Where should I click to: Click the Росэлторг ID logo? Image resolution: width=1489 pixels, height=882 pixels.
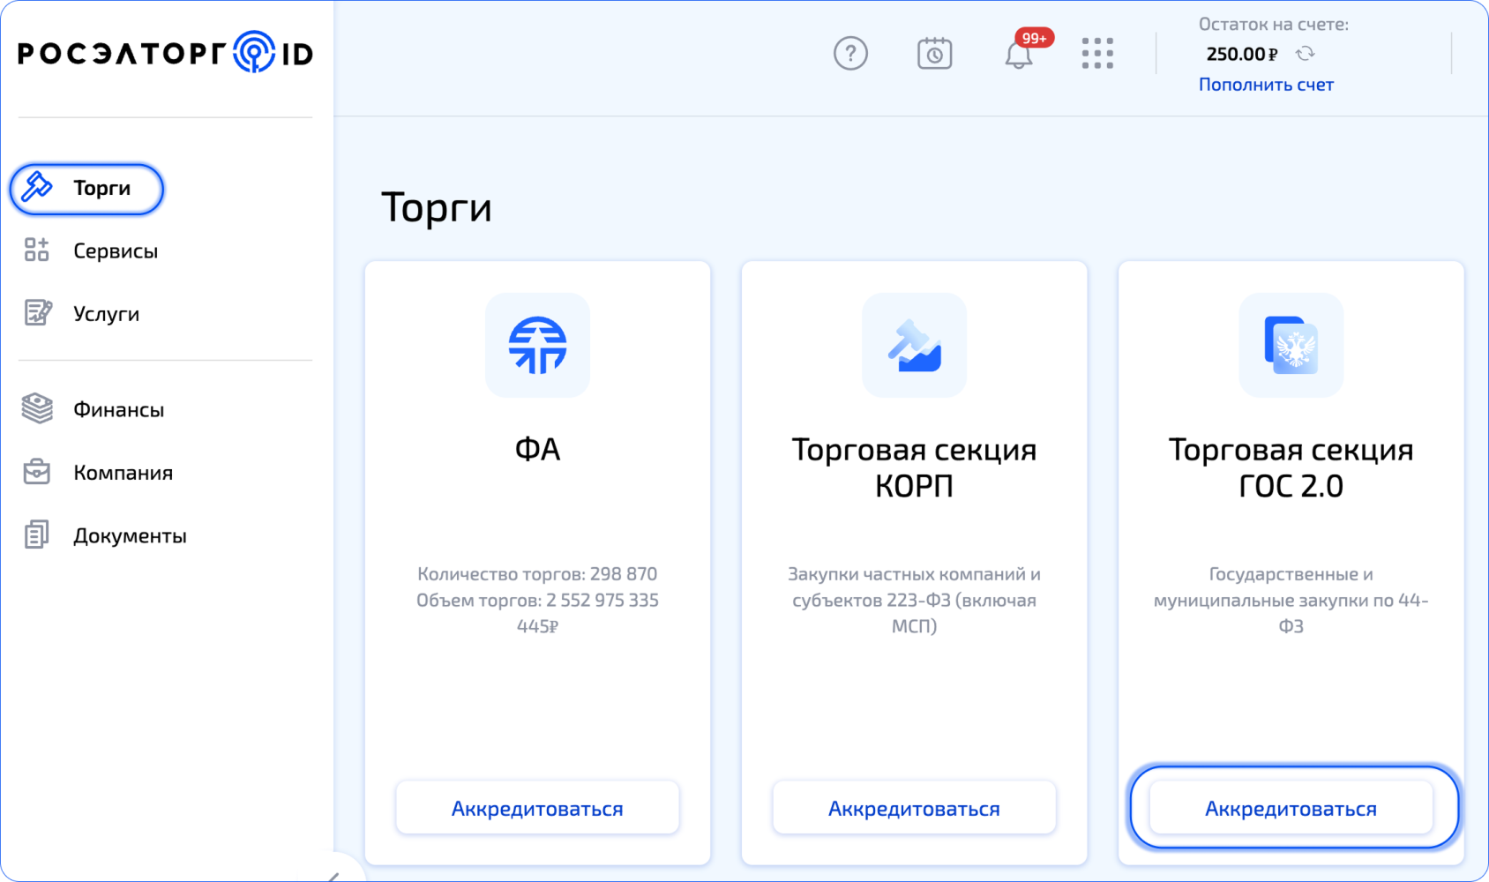pos(166,53)
